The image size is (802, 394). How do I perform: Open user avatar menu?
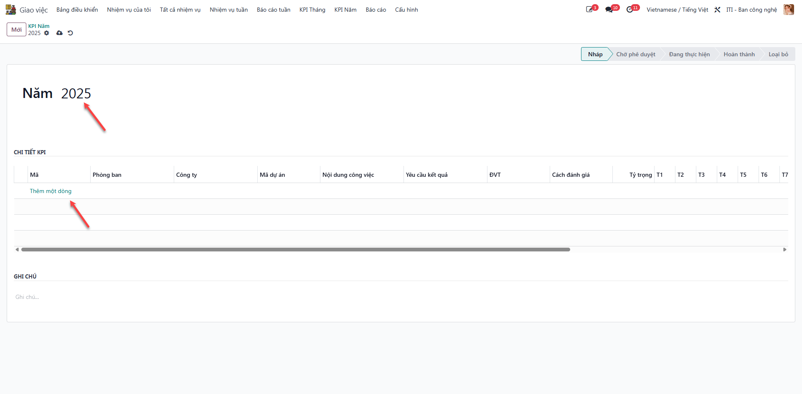[x=788, y=10]
